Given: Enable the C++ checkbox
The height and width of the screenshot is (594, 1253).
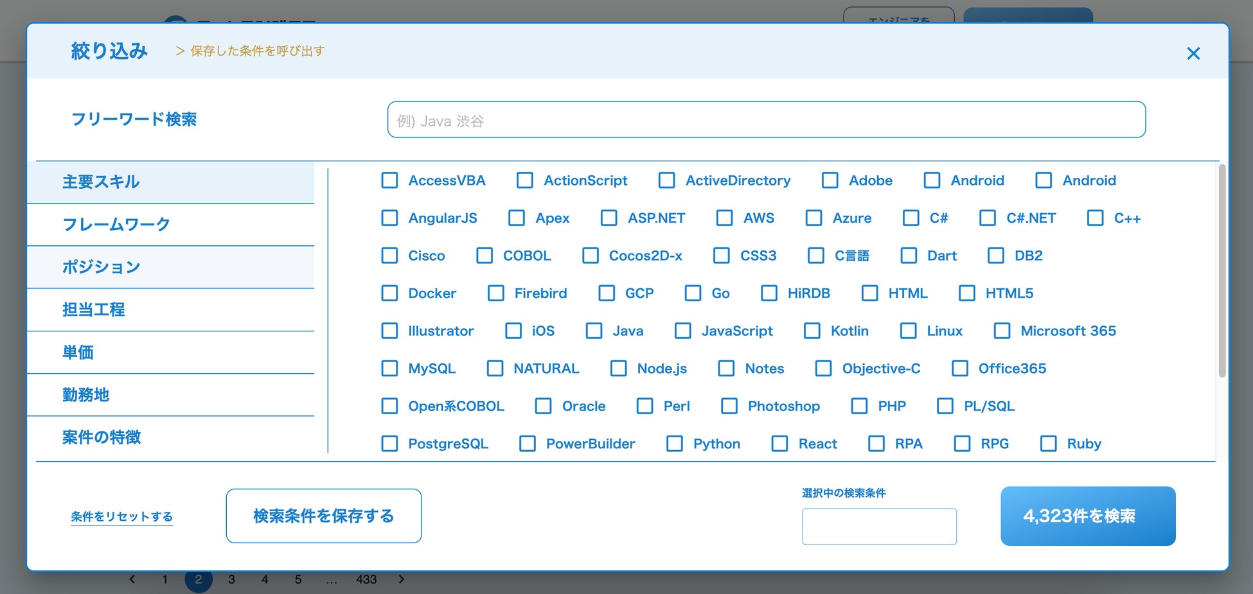Looking at the screenshot, I should coord(1096,218).
